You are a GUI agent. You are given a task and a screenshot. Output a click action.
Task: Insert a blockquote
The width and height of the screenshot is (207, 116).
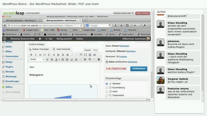click(54, 55)
